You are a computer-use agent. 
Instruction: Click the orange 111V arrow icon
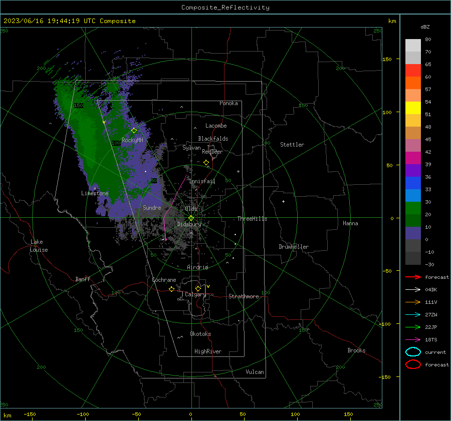(x=413, y=302)
